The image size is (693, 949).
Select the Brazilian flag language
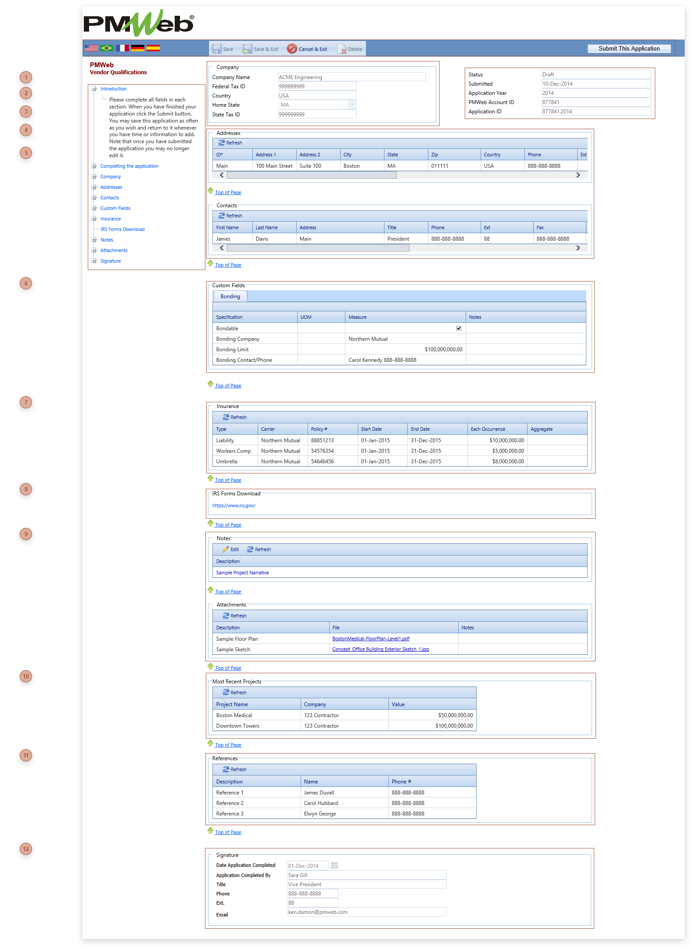107,48
